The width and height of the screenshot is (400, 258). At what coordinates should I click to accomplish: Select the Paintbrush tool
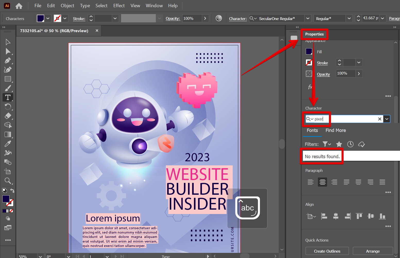(x=8, y=88)
